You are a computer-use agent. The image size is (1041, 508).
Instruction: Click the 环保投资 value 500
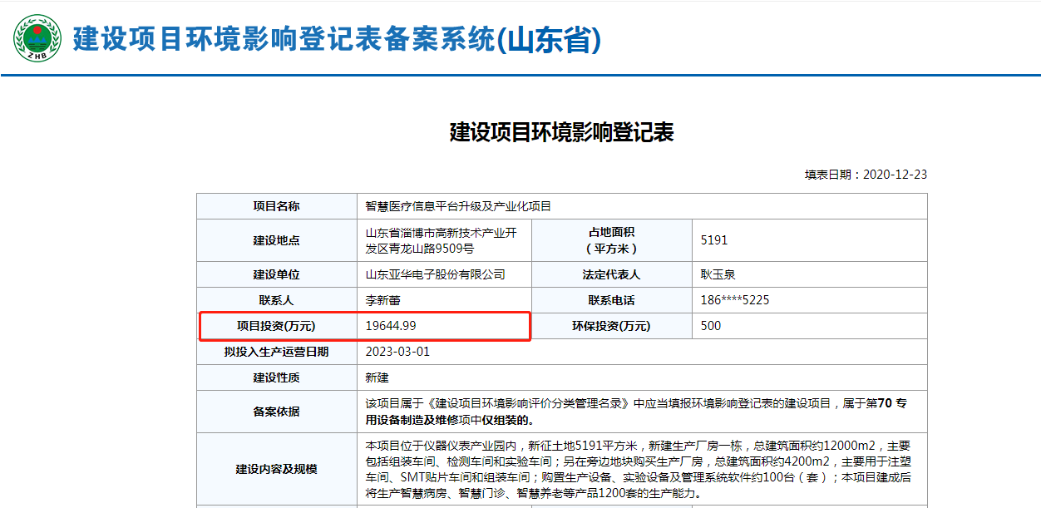[x=711, y=326]
